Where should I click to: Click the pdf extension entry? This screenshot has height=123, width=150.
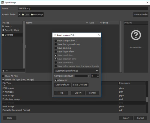point(121,110)
